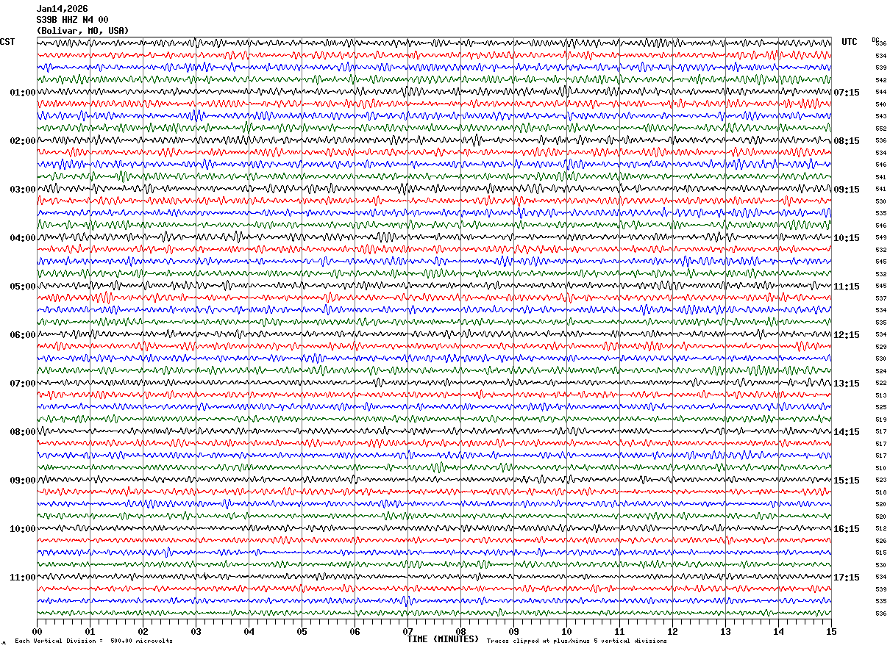Click DC offset value 529
The width and height of the screenshot is (890, 651).
[880, 347]
